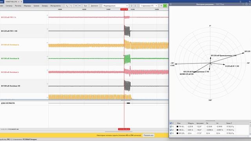Click black color swatch in vector row 3

click(177, 133)
